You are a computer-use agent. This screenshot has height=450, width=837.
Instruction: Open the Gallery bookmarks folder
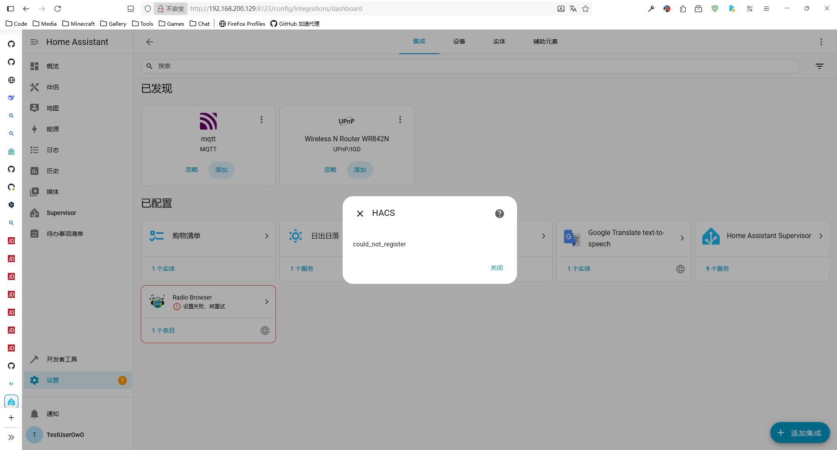113,24
